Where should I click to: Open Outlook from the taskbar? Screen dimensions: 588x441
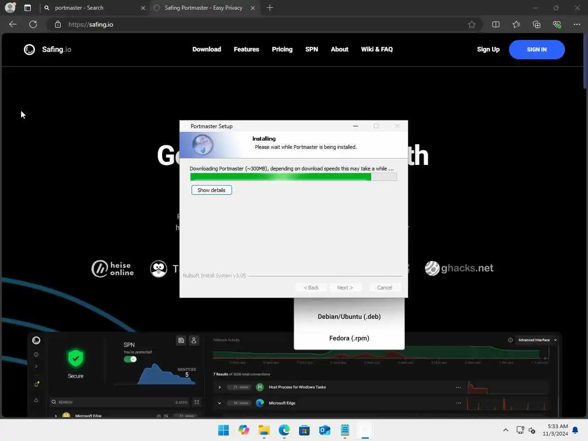point(325,430)
